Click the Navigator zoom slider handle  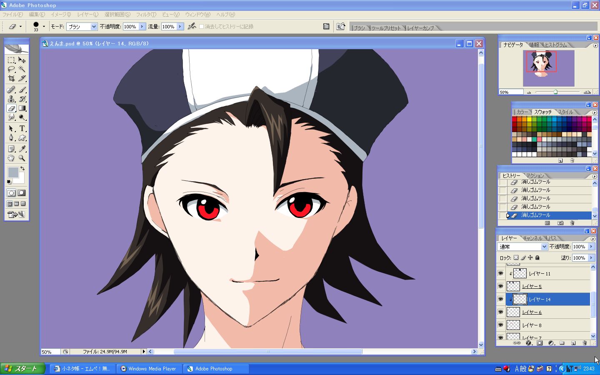coord(555,92)
